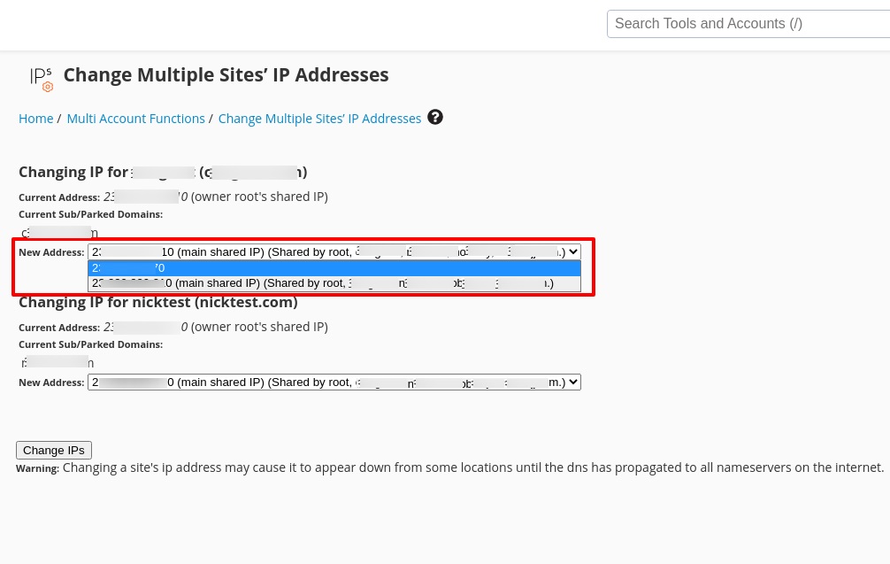Screen dimensions: 890x564
Task: Click the Warning label below Change IPs
Action: pyautogui.click(x=37, y=468)
